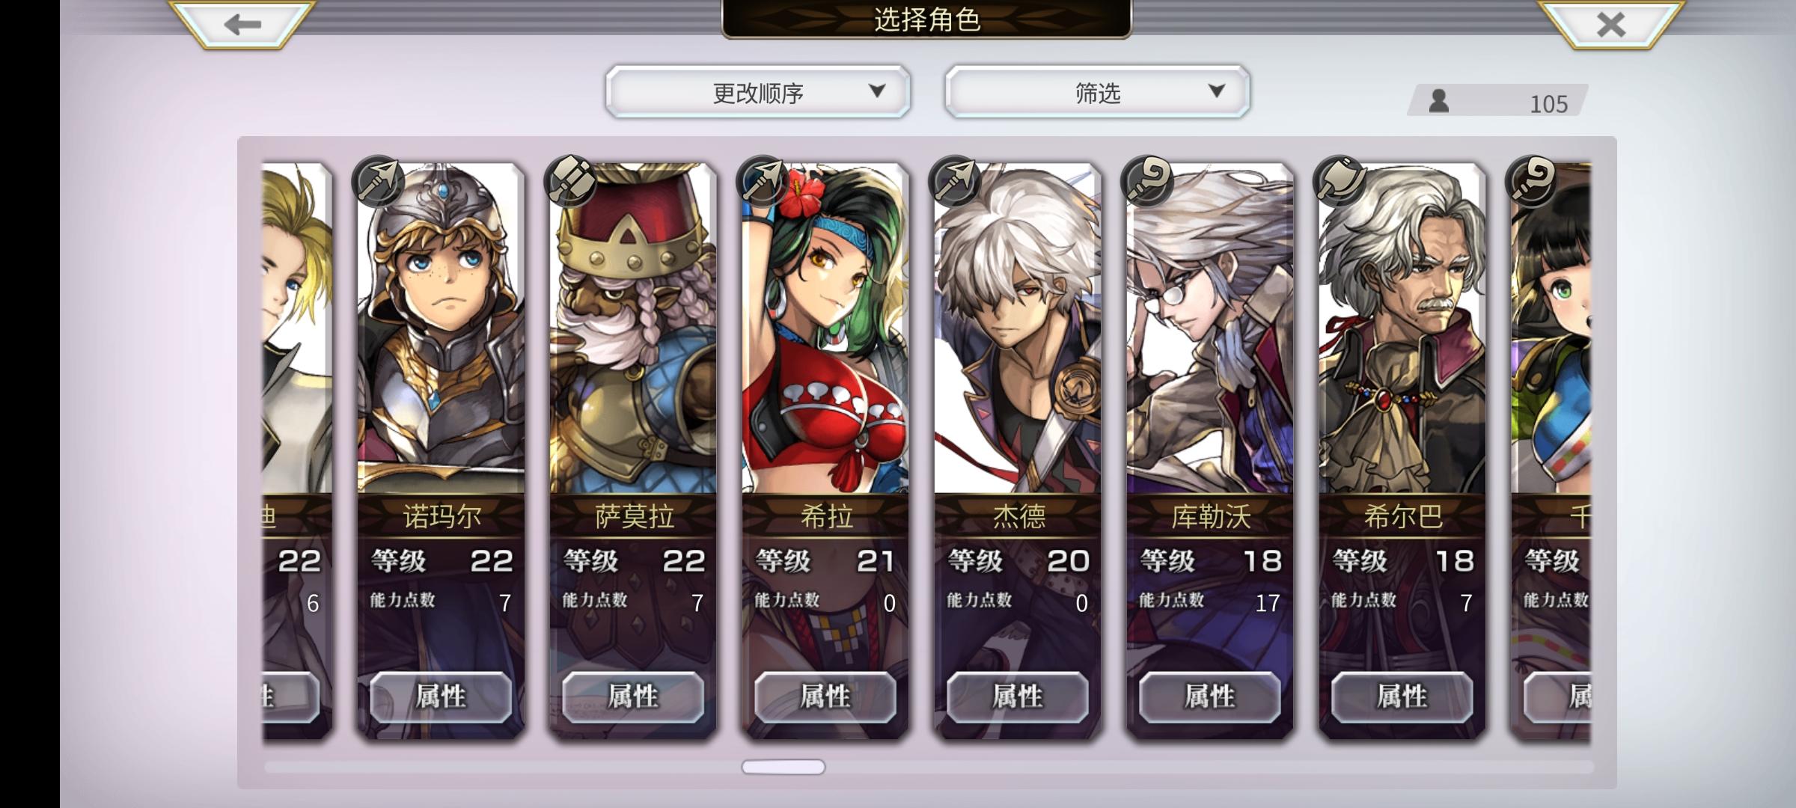
Task: Tap the 杰德 name label
Action: pos(1018,516)
